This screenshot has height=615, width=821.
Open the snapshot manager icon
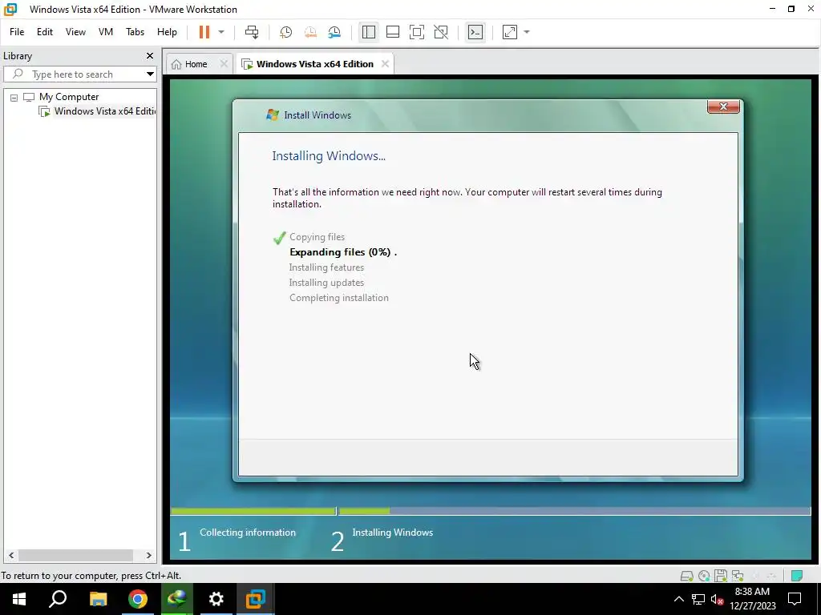tap(334, 32)
